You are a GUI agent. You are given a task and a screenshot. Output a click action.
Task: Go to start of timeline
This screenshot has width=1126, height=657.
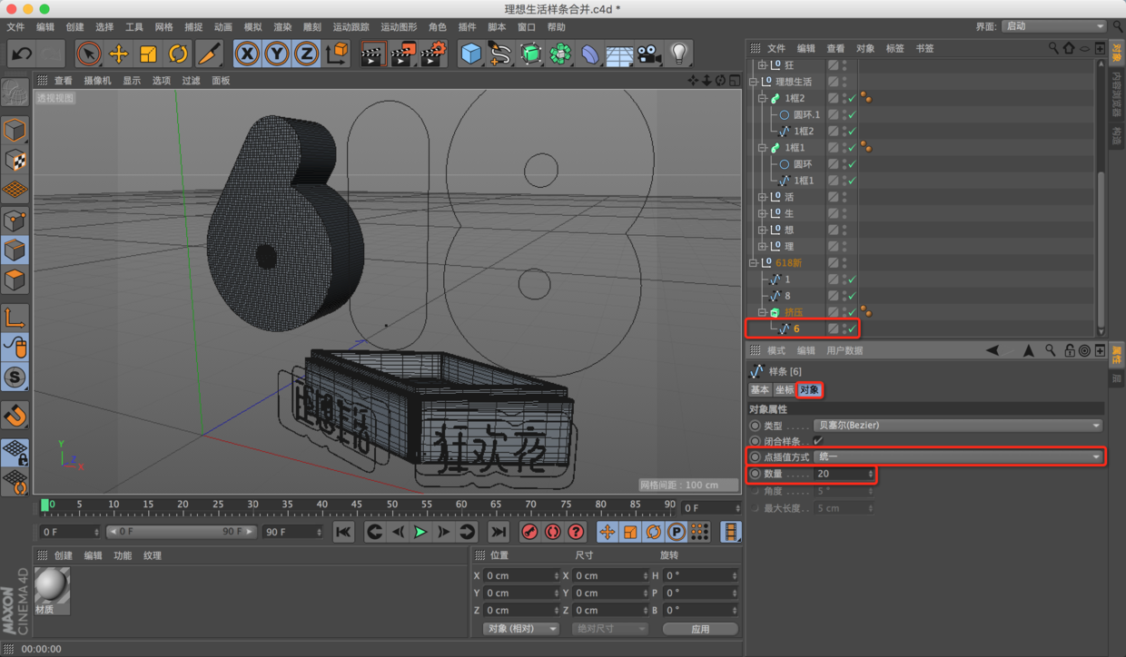pos(343,532)
